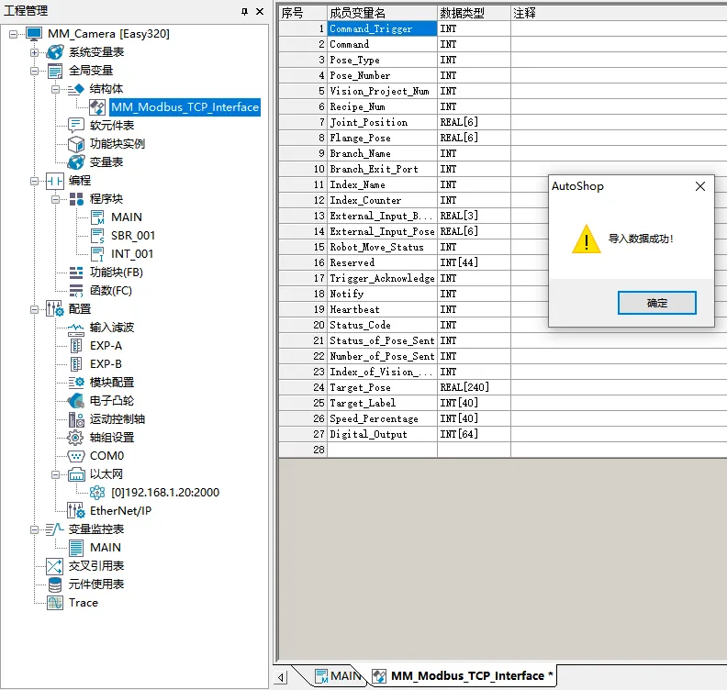Screen dimensions: 727x690
Task: Collapse the 结构体 node
Action: [56, 89]
